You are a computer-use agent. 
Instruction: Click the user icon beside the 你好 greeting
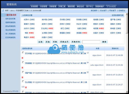coord(3,11)
